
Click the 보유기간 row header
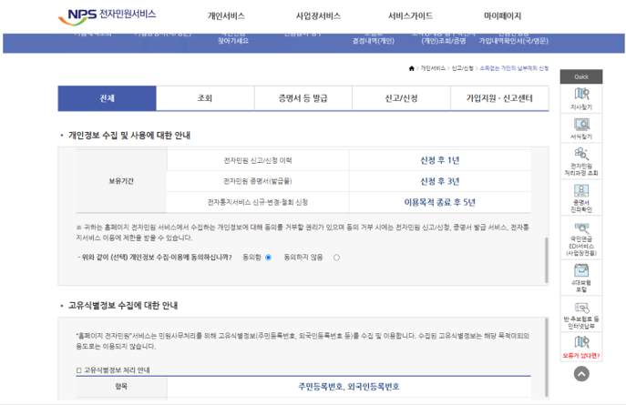(x=121, y=181)
